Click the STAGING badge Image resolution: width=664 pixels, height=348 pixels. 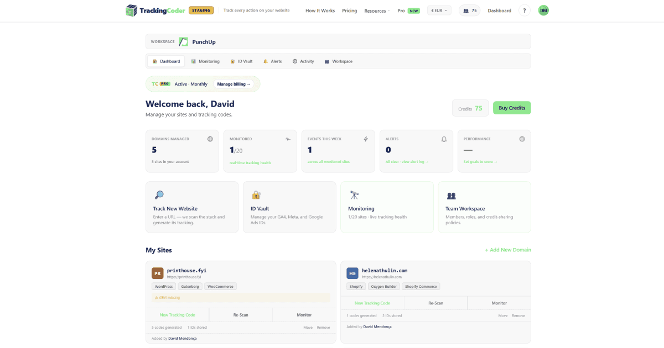[x=201, y=10]
